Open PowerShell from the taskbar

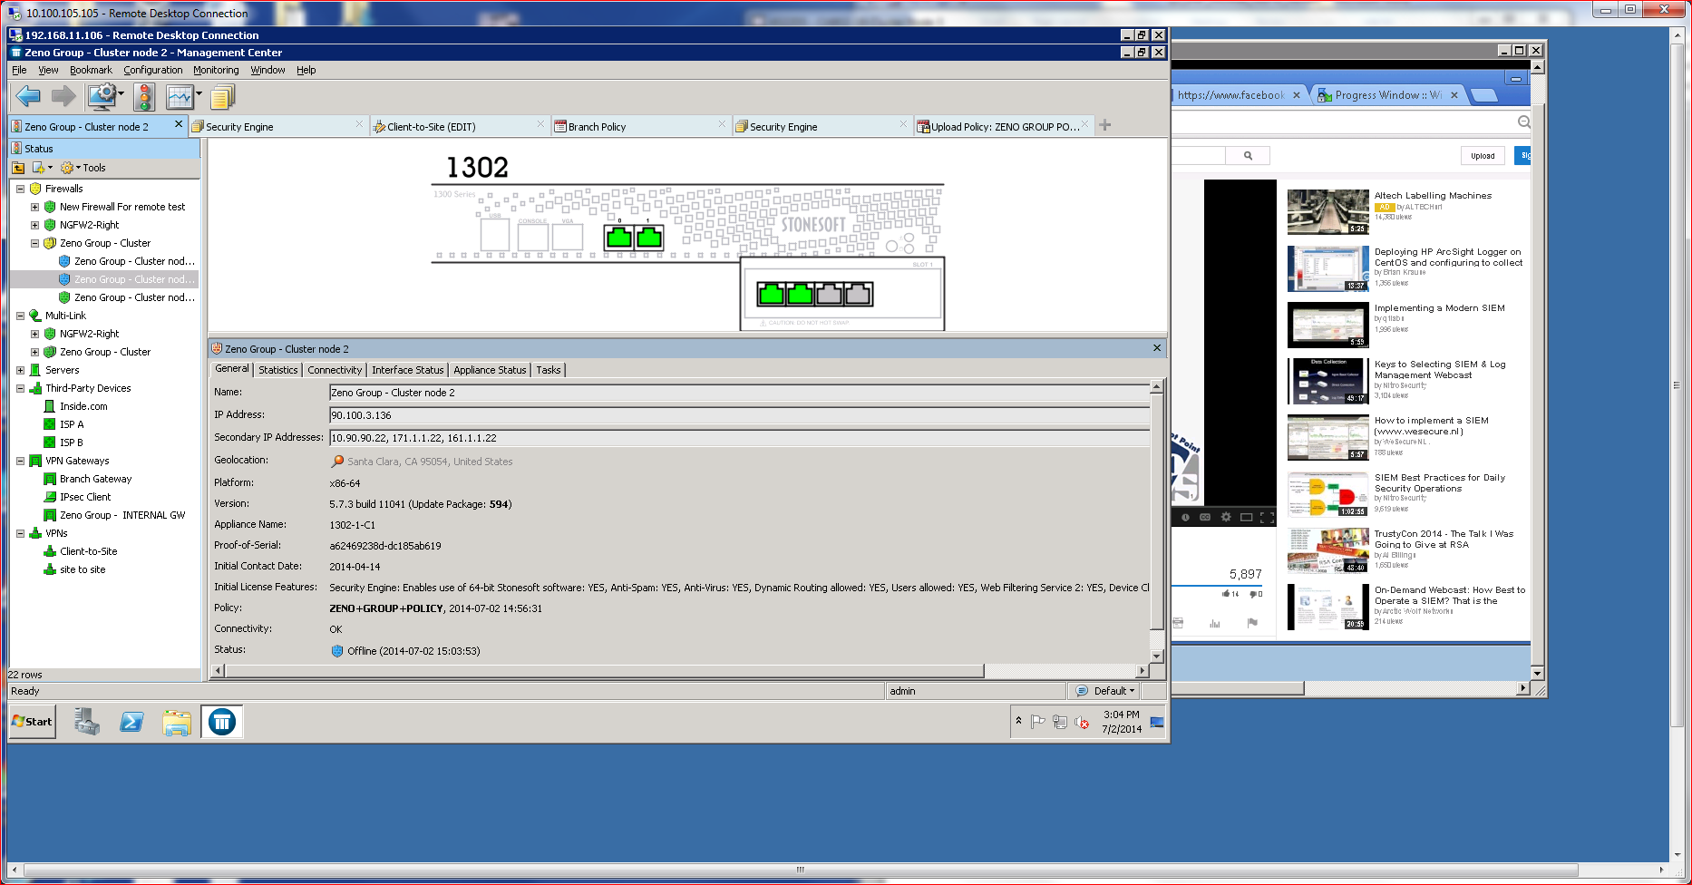[x=131, y=722]
